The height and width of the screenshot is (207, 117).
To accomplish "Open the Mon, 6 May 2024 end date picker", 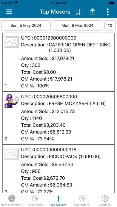I will (78, 25).
